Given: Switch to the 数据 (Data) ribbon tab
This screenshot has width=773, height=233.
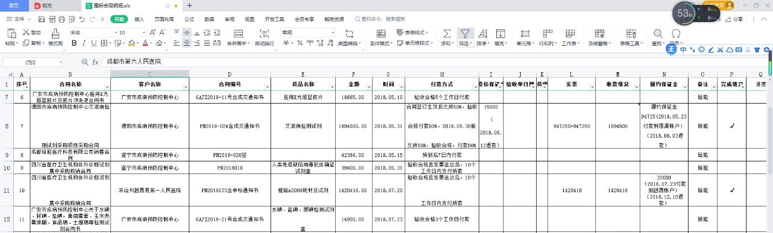Looking at the screenshot, I should pyautogui.click(x=209, y=19).
